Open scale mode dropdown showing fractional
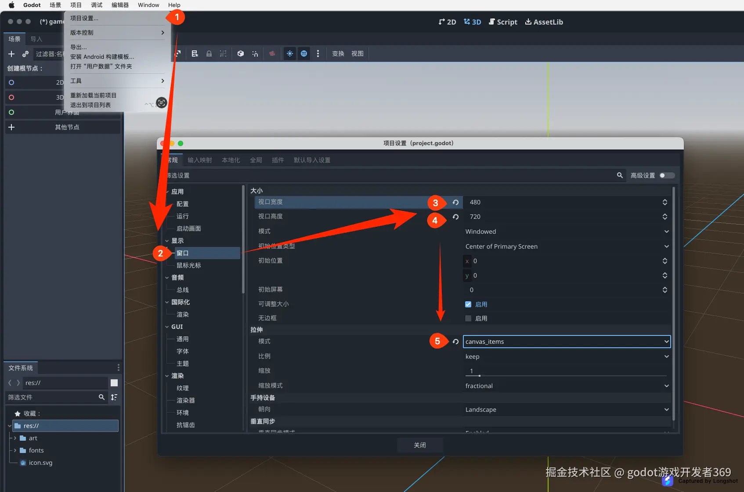 [x=567, y=386]
